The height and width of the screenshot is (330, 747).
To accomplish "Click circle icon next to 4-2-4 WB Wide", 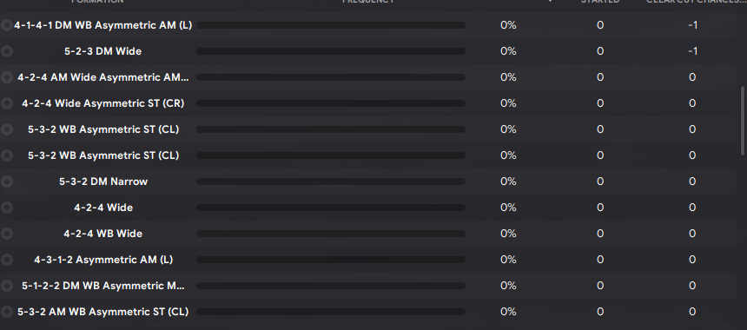I will pyautogui.click(x=6, y=234).
